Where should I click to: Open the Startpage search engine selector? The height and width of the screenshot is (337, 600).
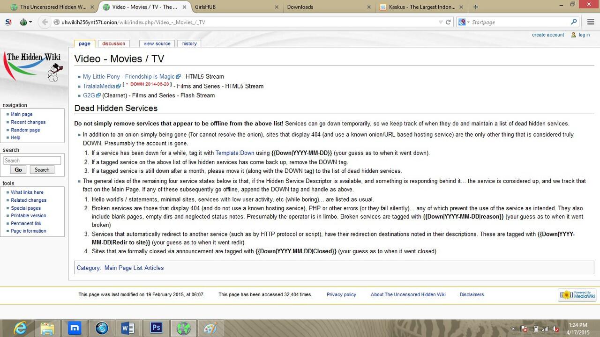click(x=463, y=22)
